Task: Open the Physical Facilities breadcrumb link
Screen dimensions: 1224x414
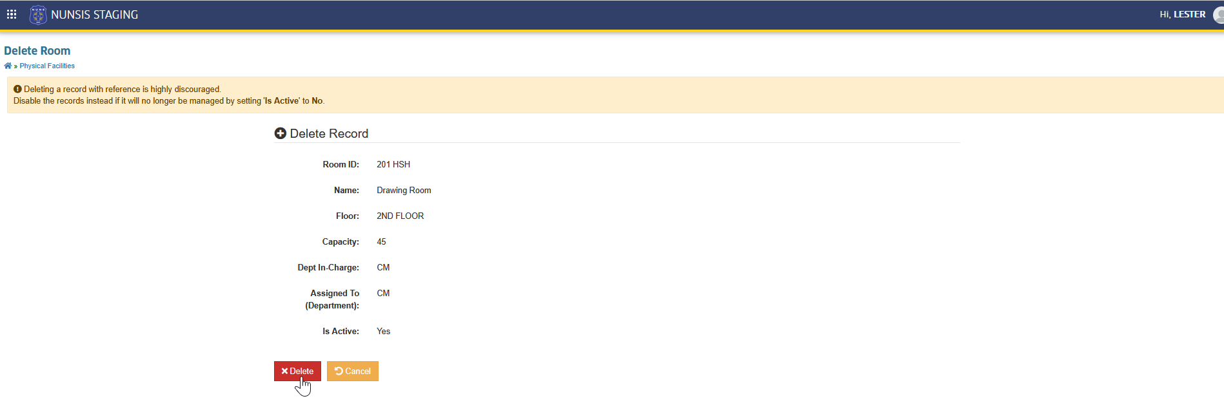Action: click(x=47, y=66)
